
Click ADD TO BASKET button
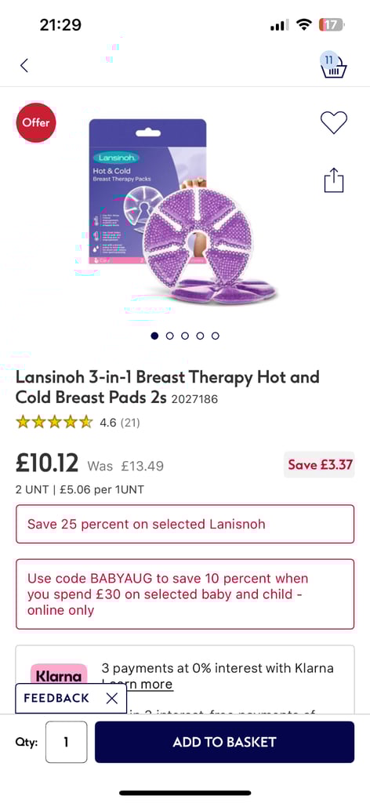point(224,742)
